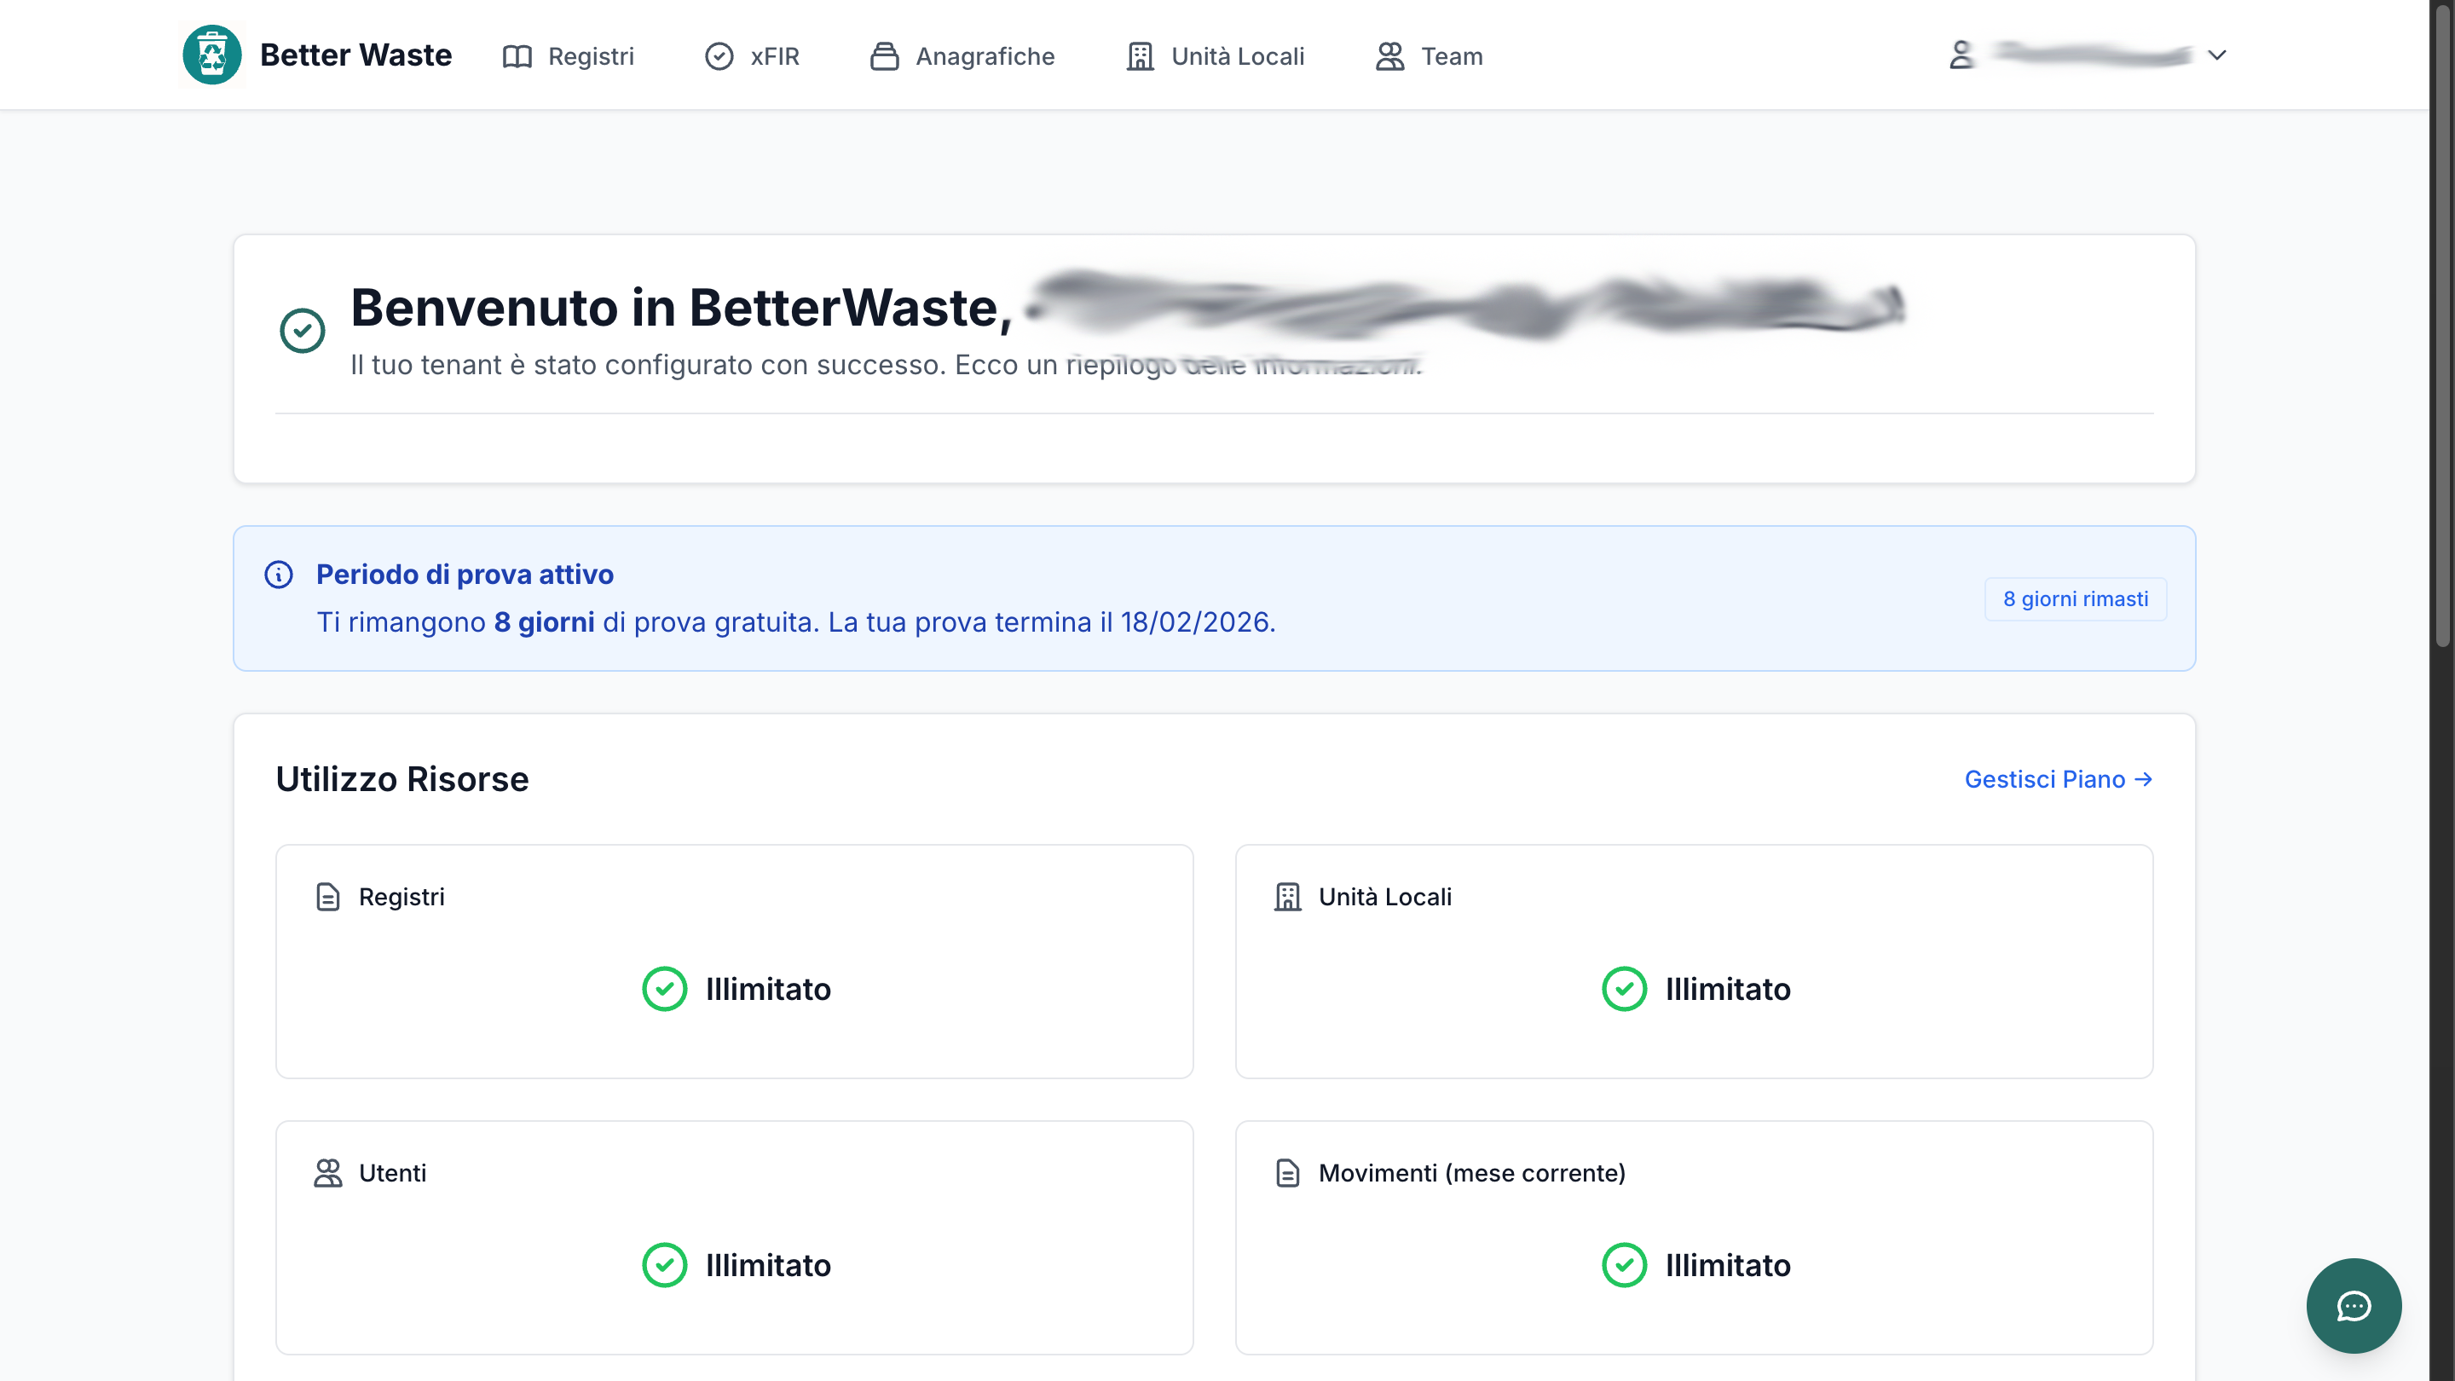
Task: Open the Team page from navbar
Action: (x=1429, y=56)
